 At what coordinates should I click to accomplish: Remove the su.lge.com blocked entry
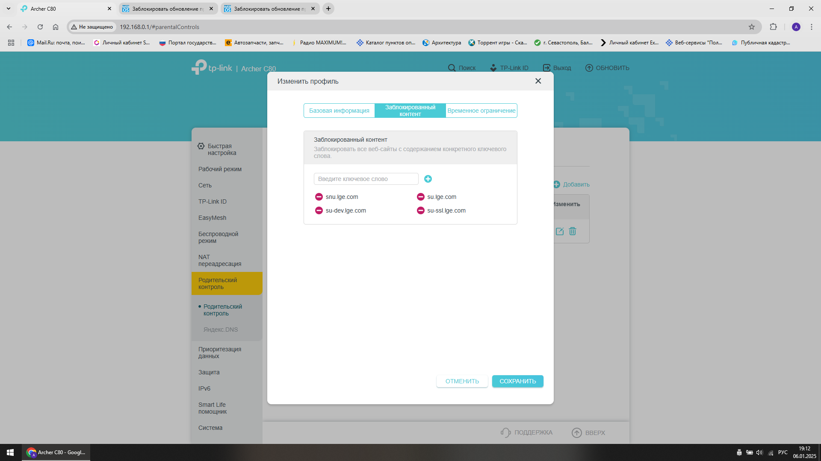click(420, 197)
